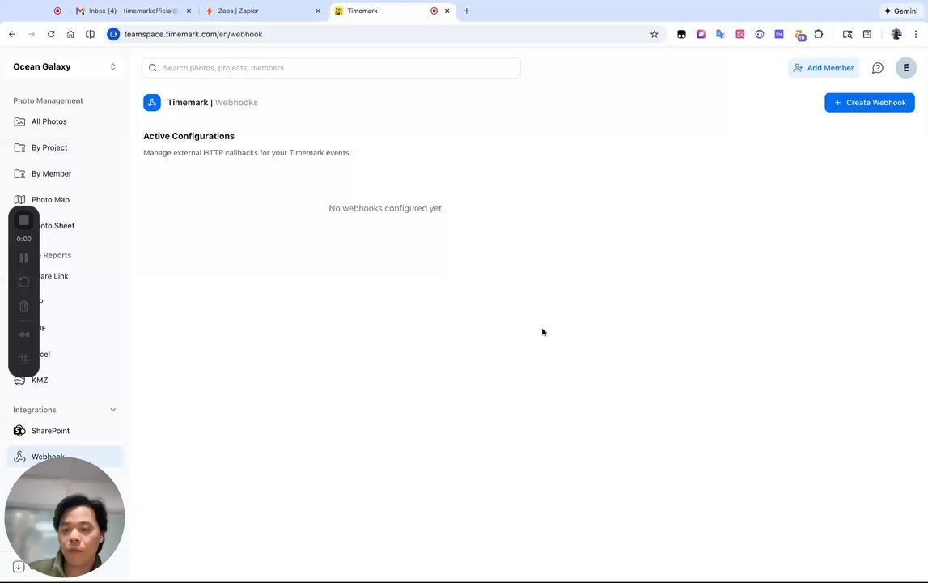
Task: Open the download icon at sidebar bottom
Action: (x=19, y=567)
